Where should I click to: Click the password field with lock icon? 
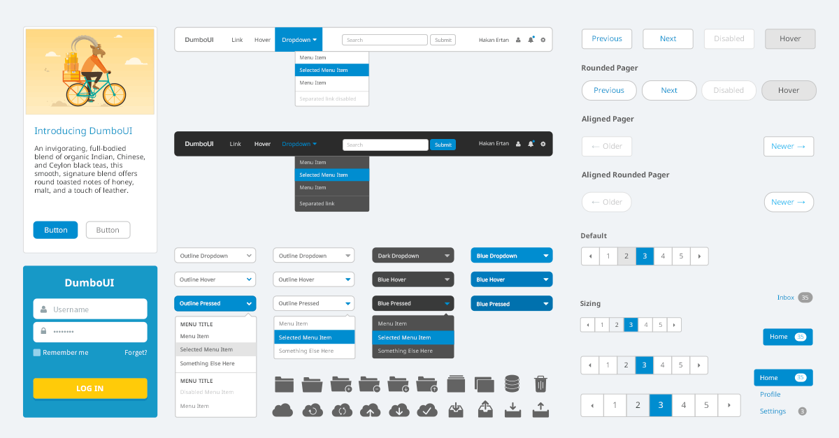coord(90,332)
